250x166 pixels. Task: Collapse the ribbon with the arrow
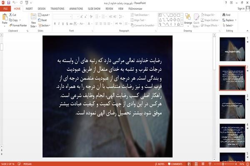click(247, 31)
